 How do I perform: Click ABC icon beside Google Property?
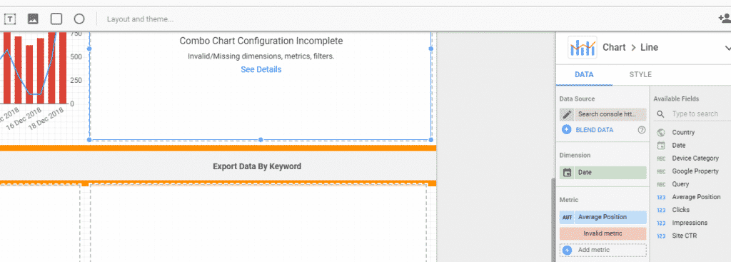[x=661, y=171]
